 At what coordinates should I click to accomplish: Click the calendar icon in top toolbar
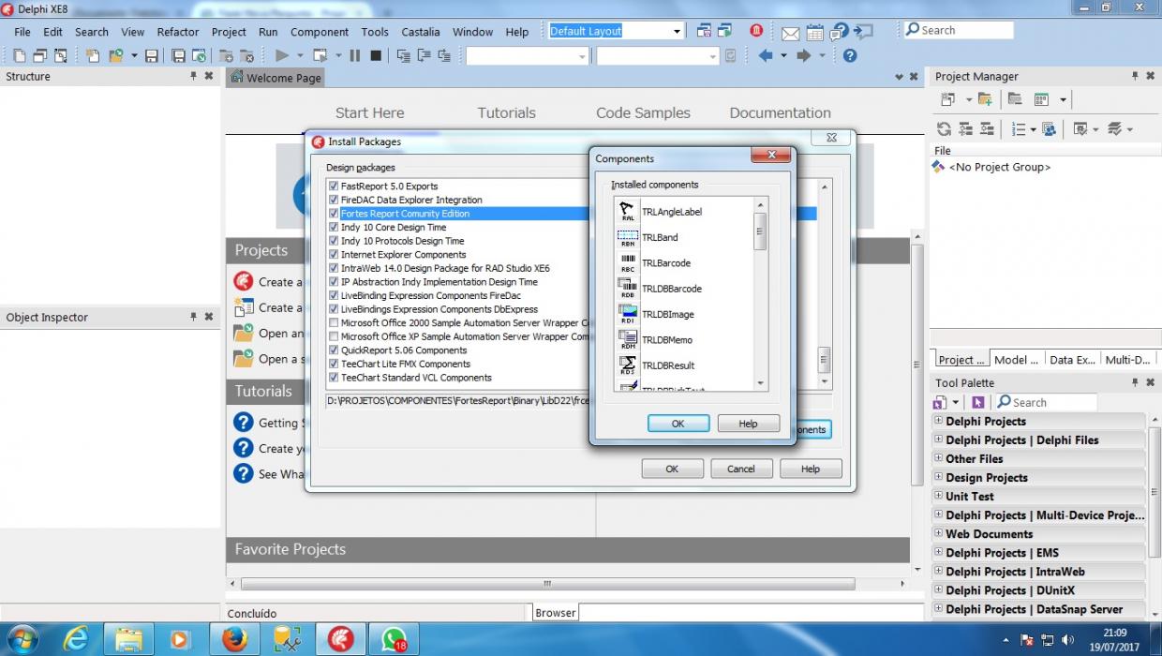pos(814,33)
